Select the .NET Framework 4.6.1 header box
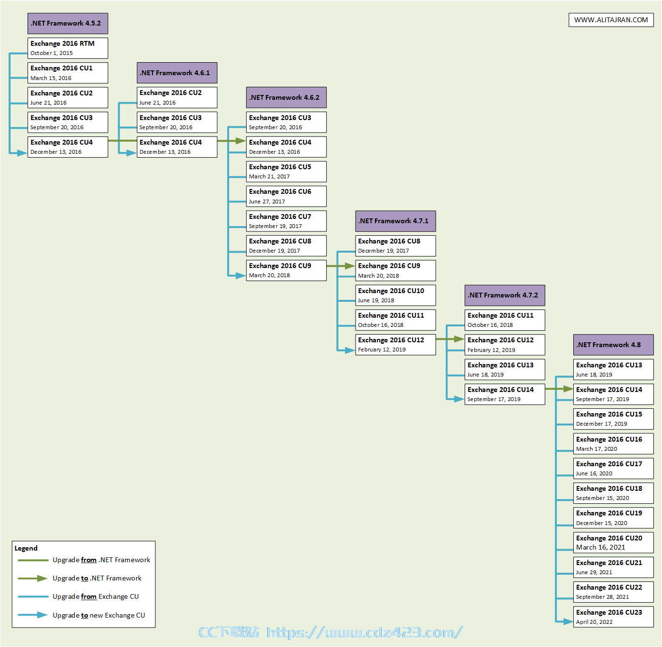The height and width of the screenshot is (647, 662). click(177, 73)
